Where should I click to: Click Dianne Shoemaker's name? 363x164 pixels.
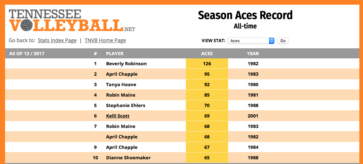(128, 158)
